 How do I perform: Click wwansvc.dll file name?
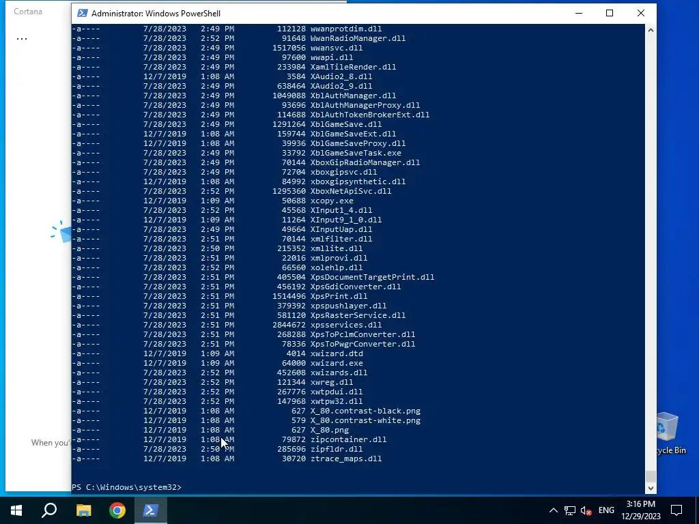(x=337, y=48)
